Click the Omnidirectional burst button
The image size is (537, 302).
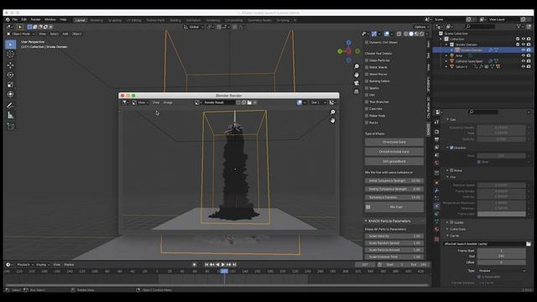pyautogui.click(x=394, y=151)
